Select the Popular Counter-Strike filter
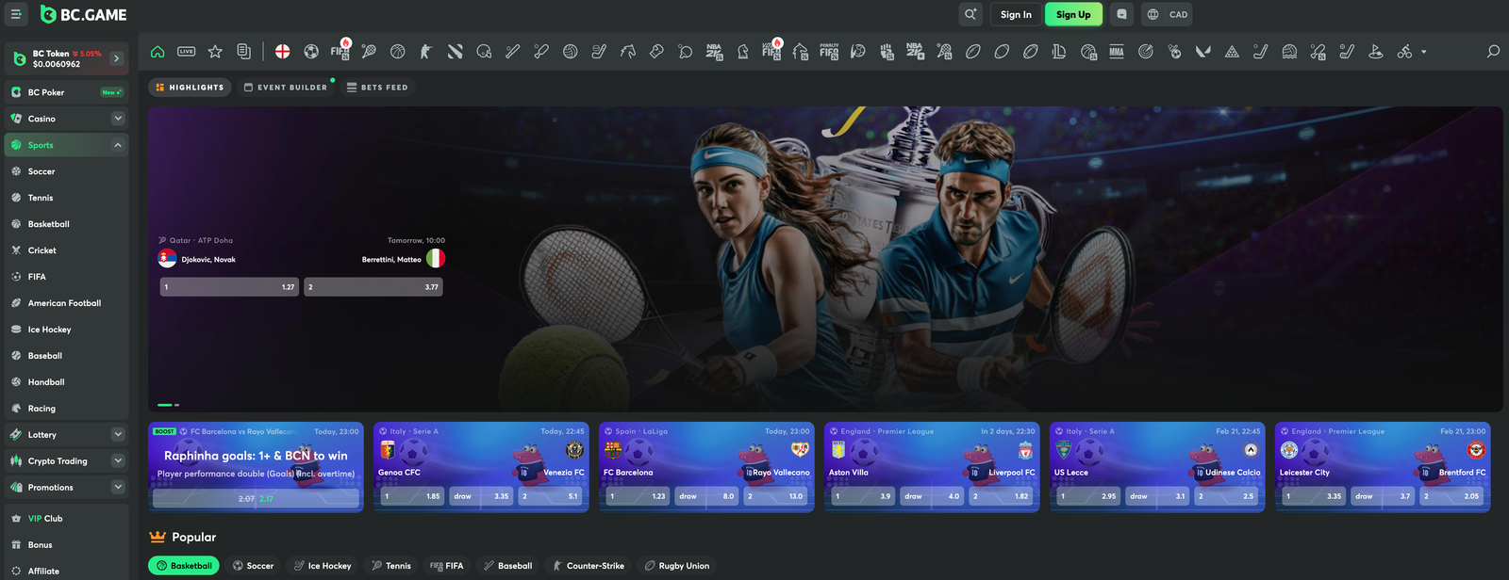This screenshot has width=1509, height=580. point(589,566)
